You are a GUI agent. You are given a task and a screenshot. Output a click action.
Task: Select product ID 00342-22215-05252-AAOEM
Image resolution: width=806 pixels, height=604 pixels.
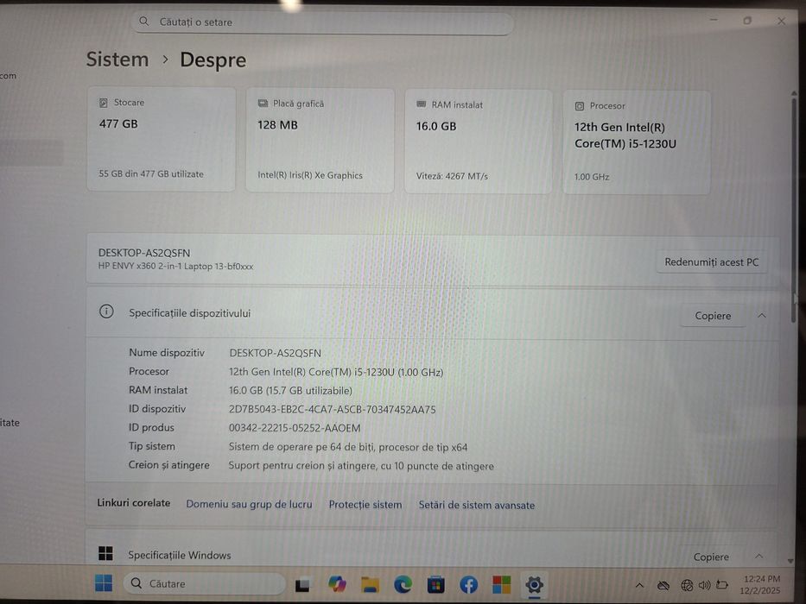(x=295, y=428)
